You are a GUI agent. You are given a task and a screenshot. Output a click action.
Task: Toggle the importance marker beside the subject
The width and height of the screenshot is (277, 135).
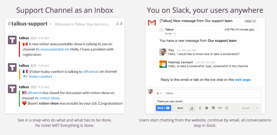click(238, 21)
